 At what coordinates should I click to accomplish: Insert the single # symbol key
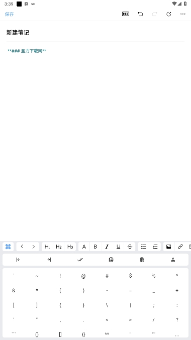click(x=107, y=276)
